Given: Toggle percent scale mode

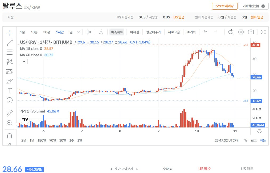Looking at the screenshot, I should coord(246,140).
